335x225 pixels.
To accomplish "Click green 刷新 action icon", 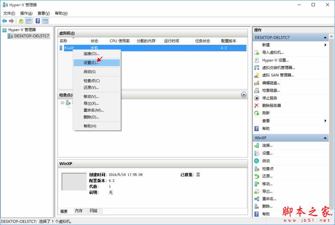I will pos(257,113).
